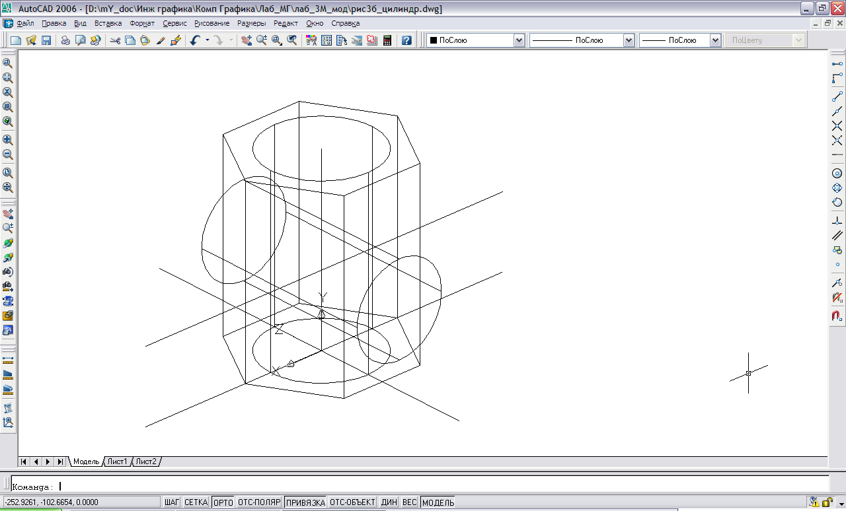
Task: Open Object Snap Settings magnet icon
Action: pyautogui.click(x=837, y=316)
